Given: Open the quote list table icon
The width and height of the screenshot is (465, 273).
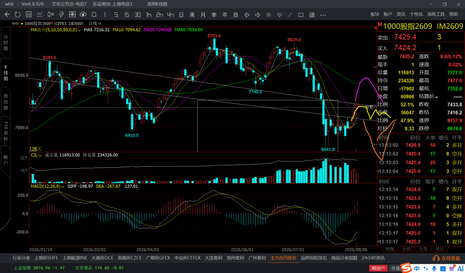Looking at the screenshot, I should pos(29,15).
